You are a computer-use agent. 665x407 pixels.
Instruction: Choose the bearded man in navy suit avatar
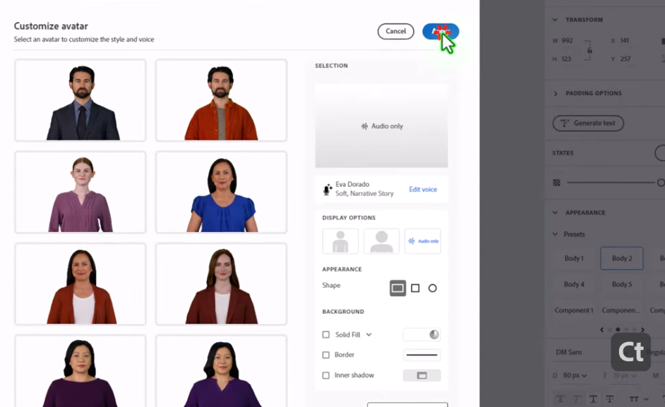coord(80,100)
